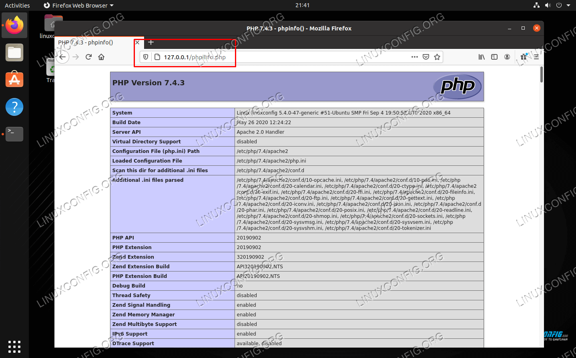Select the 'Apache 2.0 Handler' value
The width and height of the screenshot is (576, 358).
point(261,132)
